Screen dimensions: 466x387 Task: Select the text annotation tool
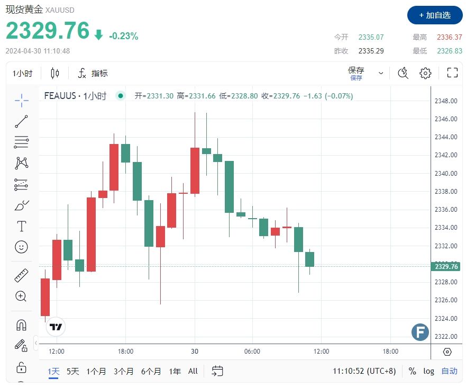(x=22, y=227)
